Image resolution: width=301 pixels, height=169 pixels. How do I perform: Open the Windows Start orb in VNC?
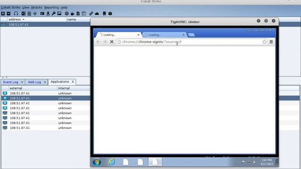point(97,162)
